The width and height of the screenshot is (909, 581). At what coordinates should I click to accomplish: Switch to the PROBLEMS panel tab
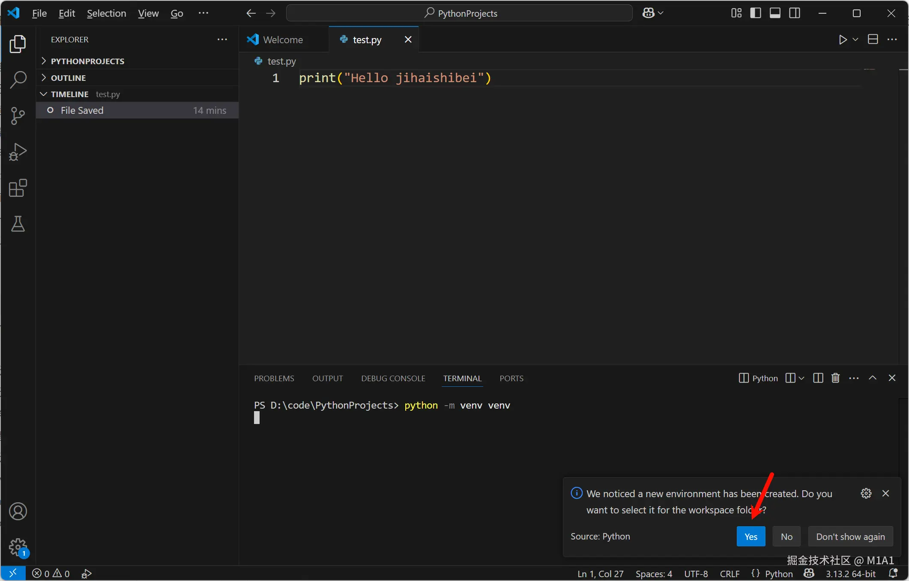click(274, 379)
